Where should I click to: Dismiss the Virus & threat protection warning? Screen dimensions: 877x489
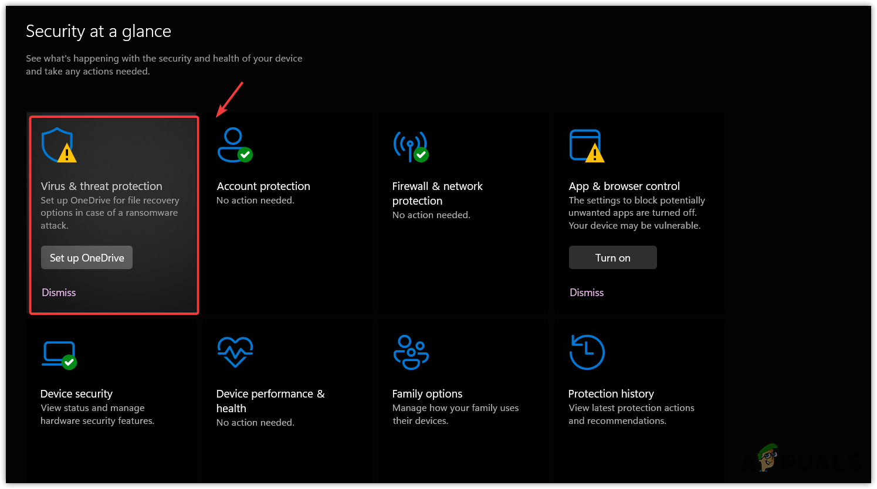click(x=59, y=293)
